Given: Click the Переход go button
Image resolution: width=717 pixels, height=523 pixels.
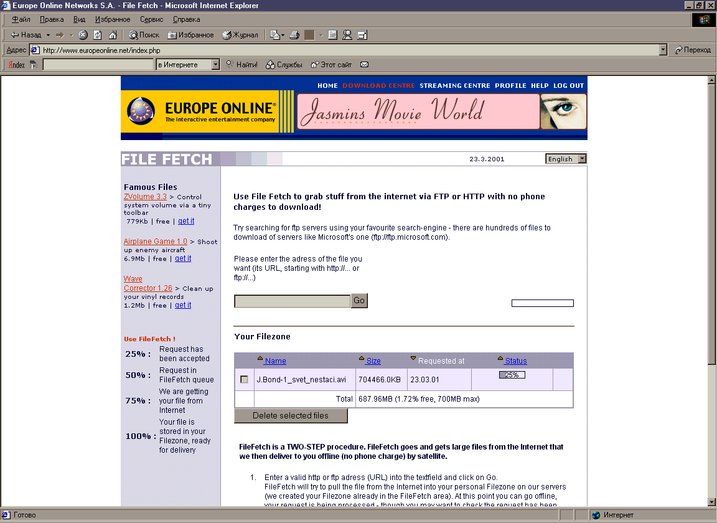Looking at the screenshot, I should [693, 50].
